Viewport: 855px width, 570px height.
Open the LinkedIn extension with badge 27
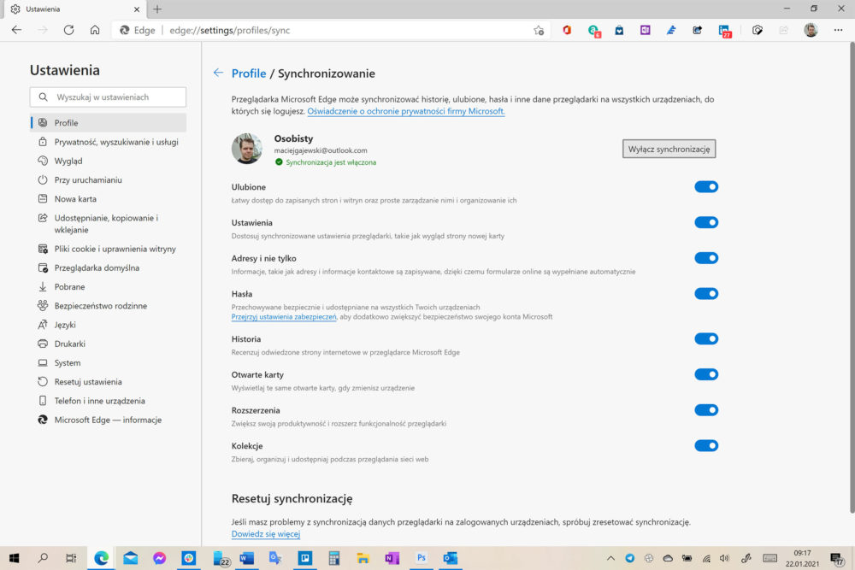pyautogui.click(x=725, y=31)
